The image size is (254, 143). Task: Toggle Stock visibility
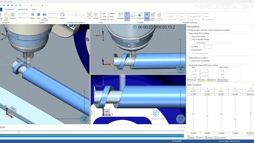click(147, 16)
